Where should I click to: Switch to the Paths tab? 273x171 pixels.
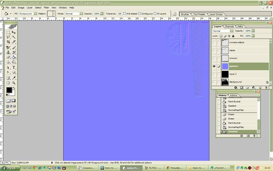pos(240,27)
